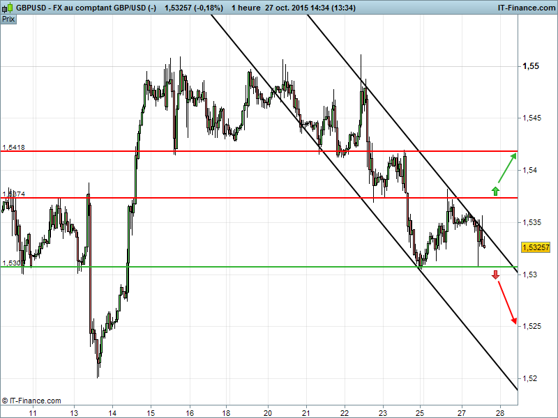Select the small red down-arrow marker
Screen dimensions: 558x418
click(495, 274)
